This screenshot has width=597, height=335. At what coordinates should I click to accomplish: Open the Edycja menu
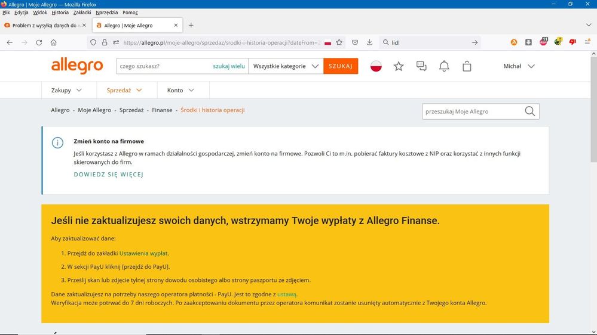(22, 13)
